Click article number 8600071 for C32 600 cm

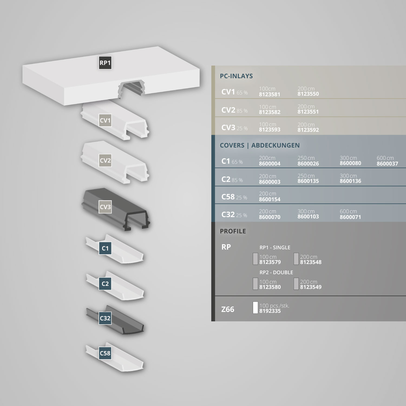point(350,217)
